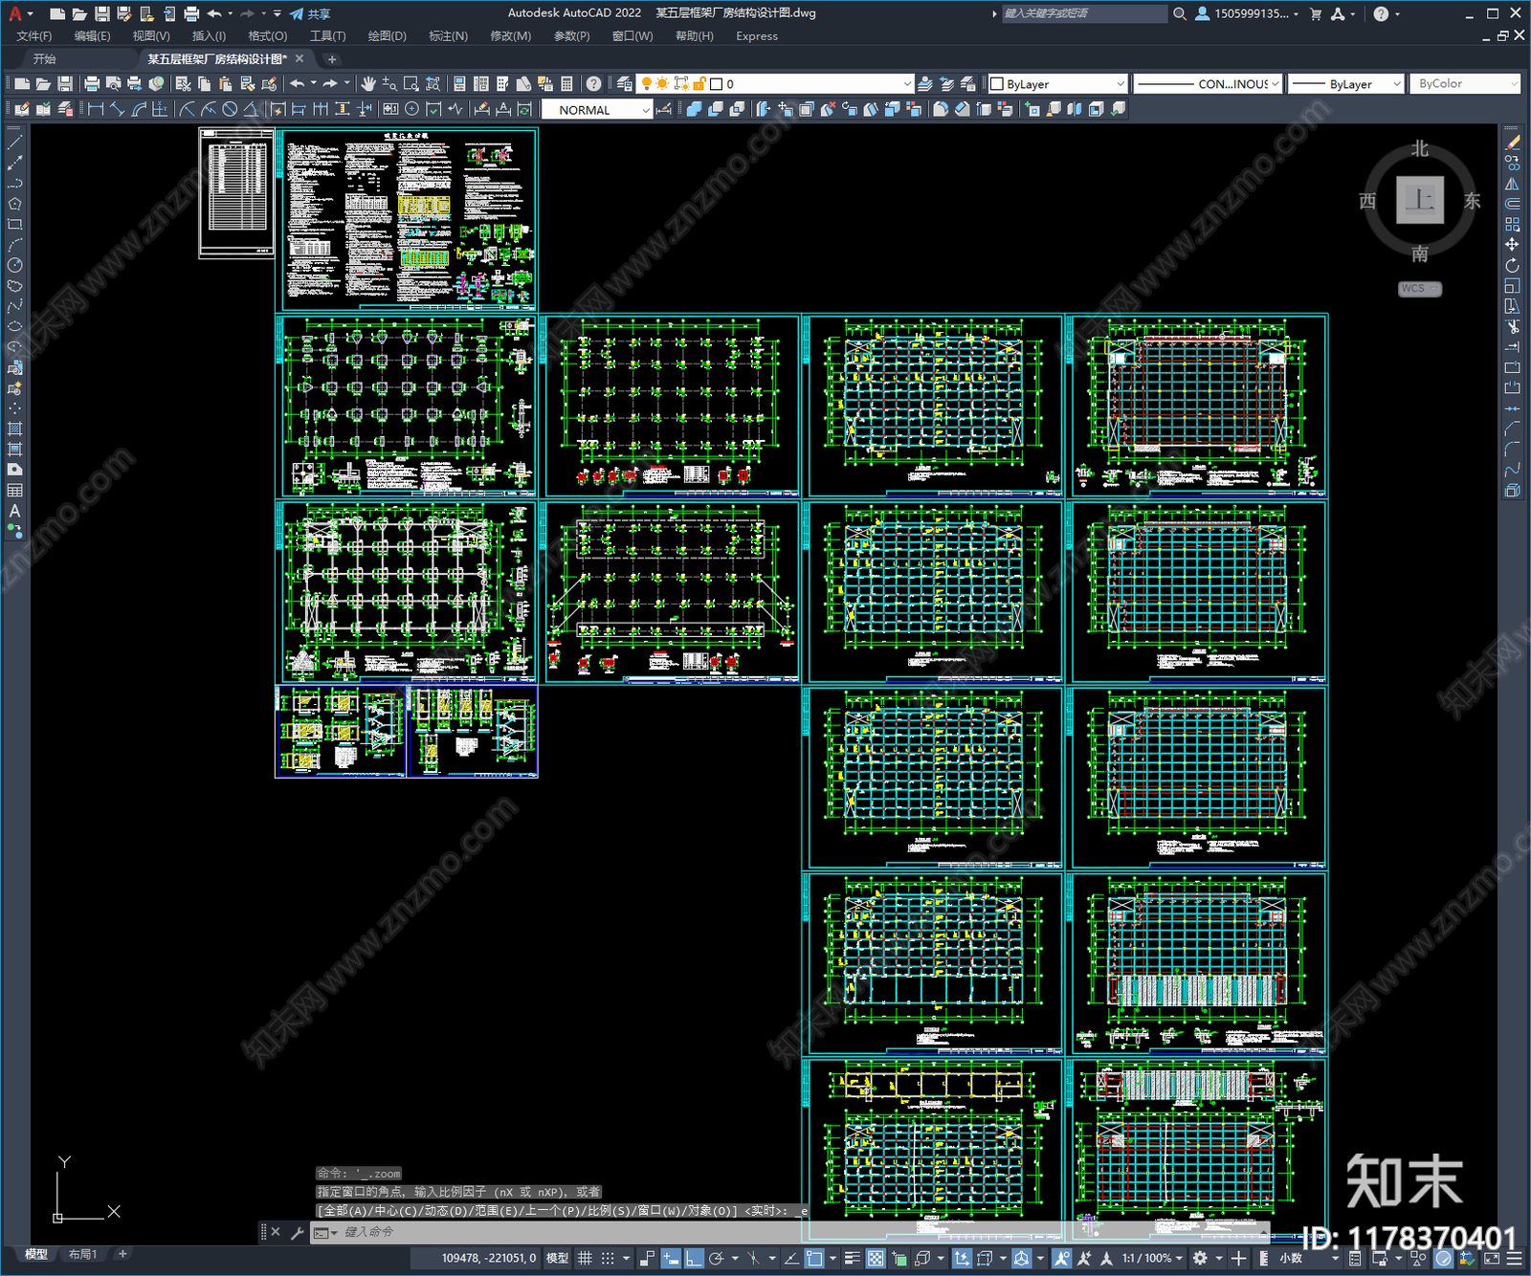Toggle ortho mode in status bar
The width and height of the screenshot is (1531, 1276).
[694, 1258]
